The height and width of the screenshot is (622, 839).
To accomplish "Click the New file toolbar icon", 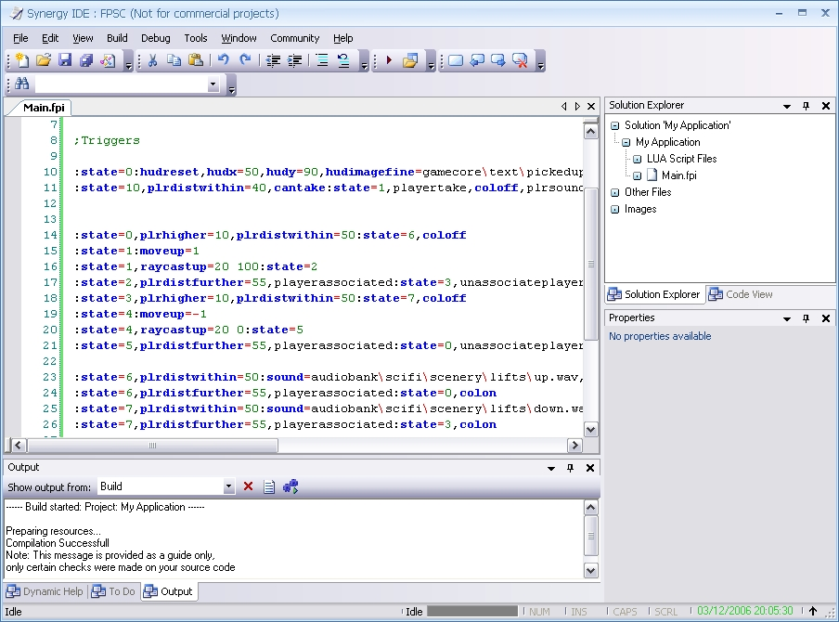I will [x=22, y=61].
